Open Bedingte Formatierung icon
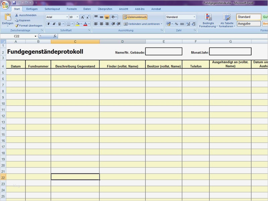Viewport: 268px width, 201px height. (208, 16)
